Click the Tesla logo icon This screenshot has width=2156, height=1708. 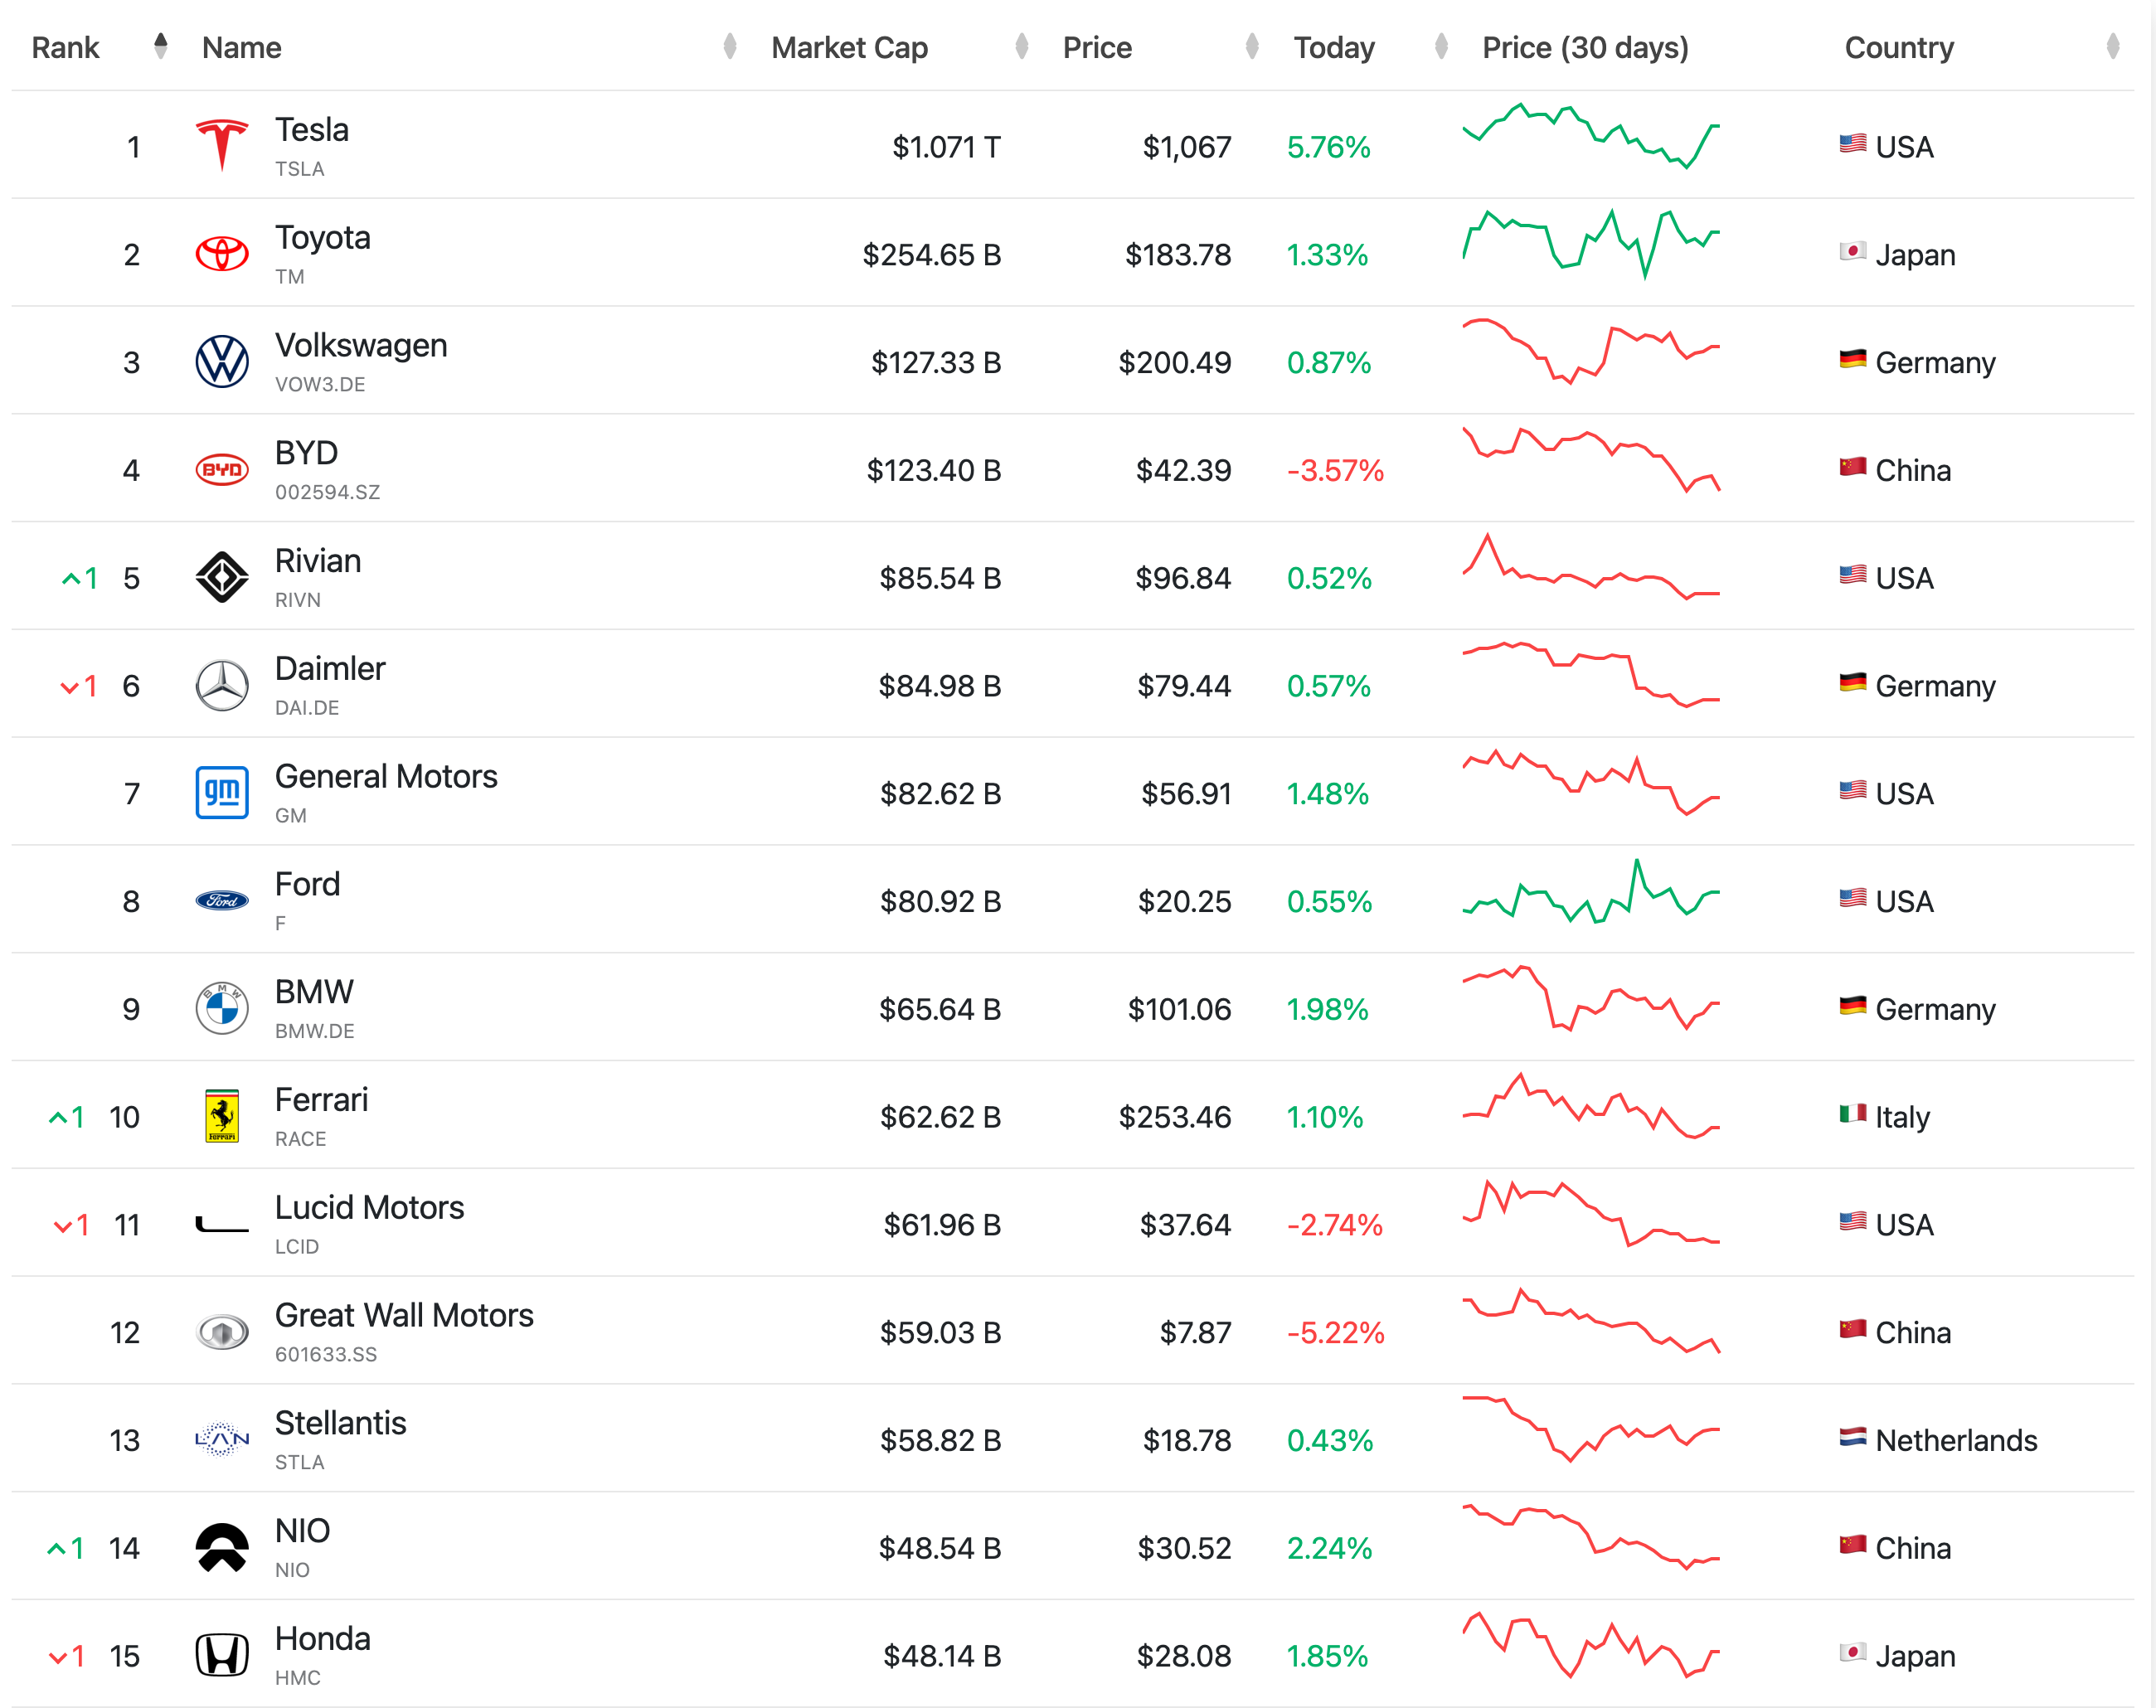[x=222, y=146]
